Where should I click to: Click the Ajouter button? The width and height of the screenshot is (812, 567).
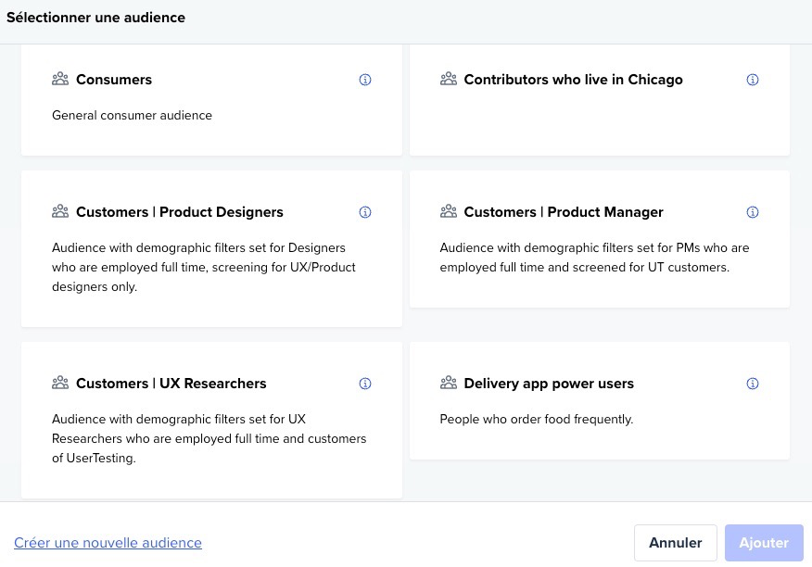point(764,543)
